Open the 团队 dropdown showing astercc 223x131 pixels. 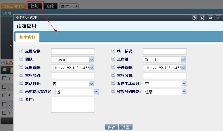point(73,60)
